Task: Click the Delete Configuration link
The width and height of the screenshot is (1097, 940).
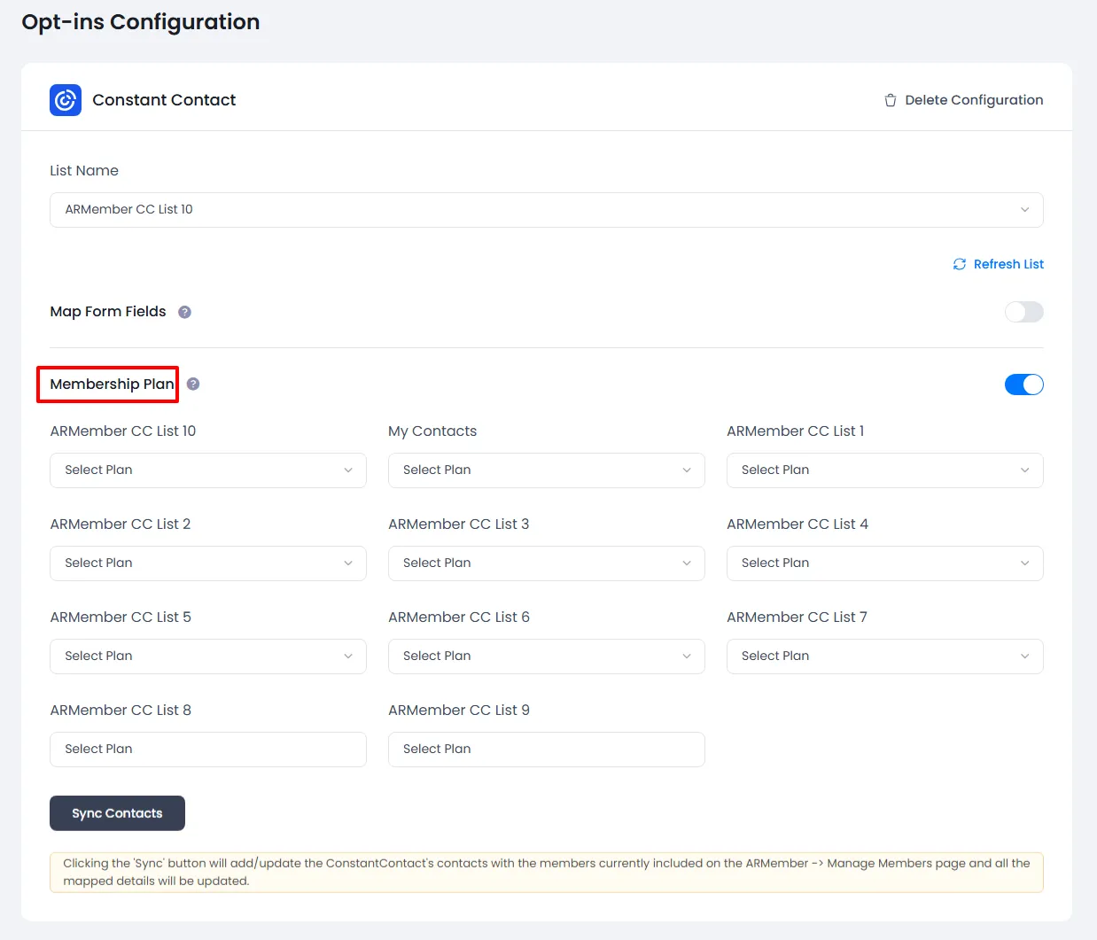Action: tap(973, 100)
